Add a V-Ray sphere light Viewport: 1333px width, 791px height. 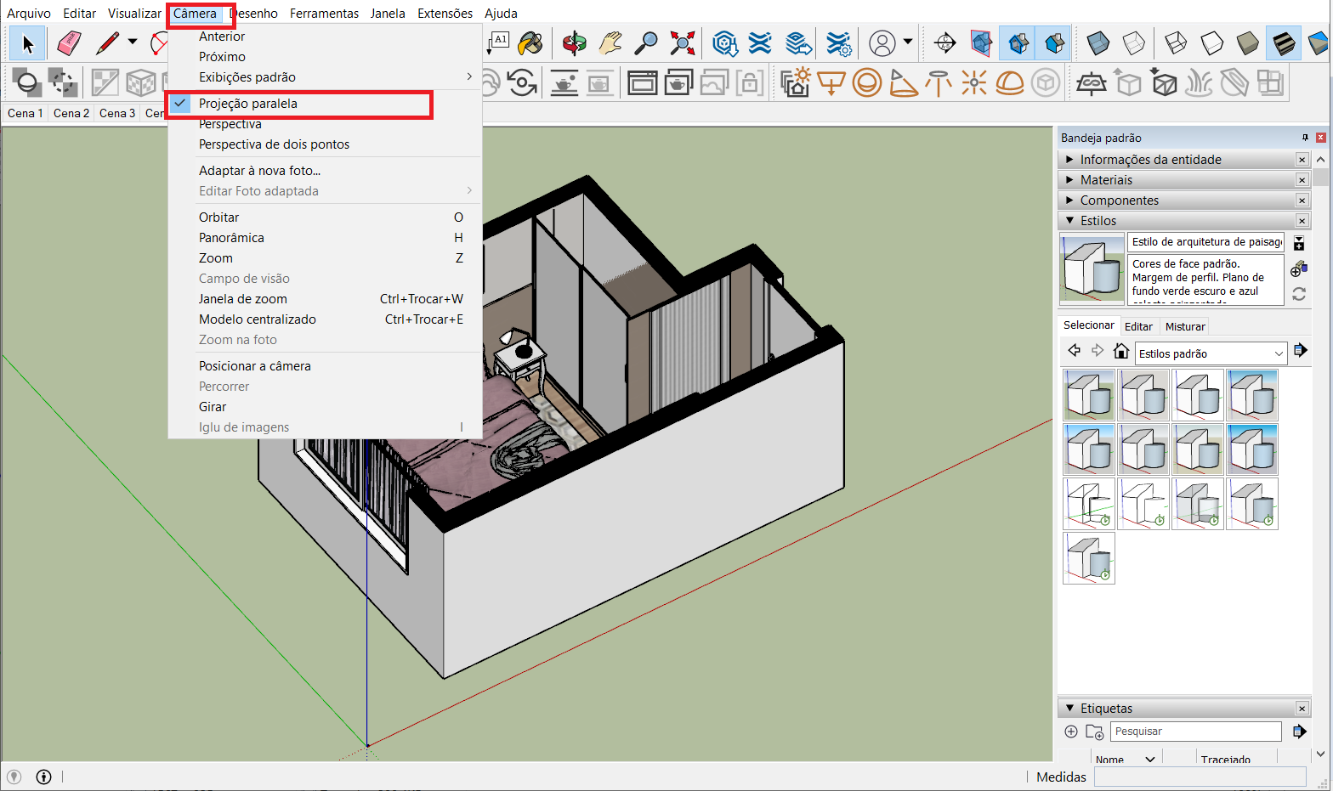pos(867,82)
